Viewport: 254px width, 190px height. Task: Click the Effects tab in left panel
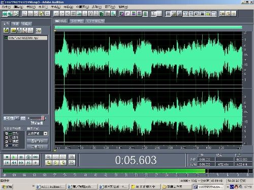tap(16, 24)
